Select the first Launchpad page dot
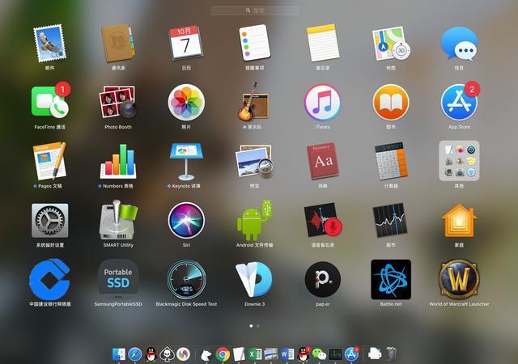The height and width of the screenshot is (364, 518). 251,326
